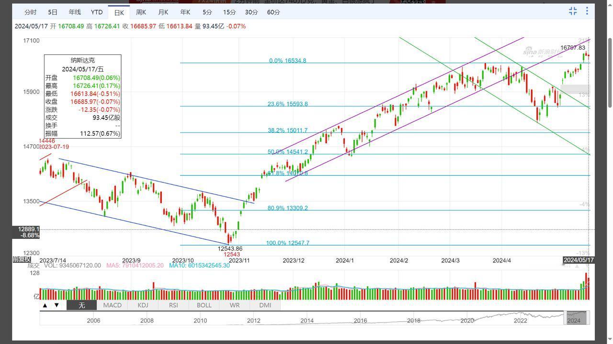
Task: Click the 12543.86 low price label
Action: 230,249
